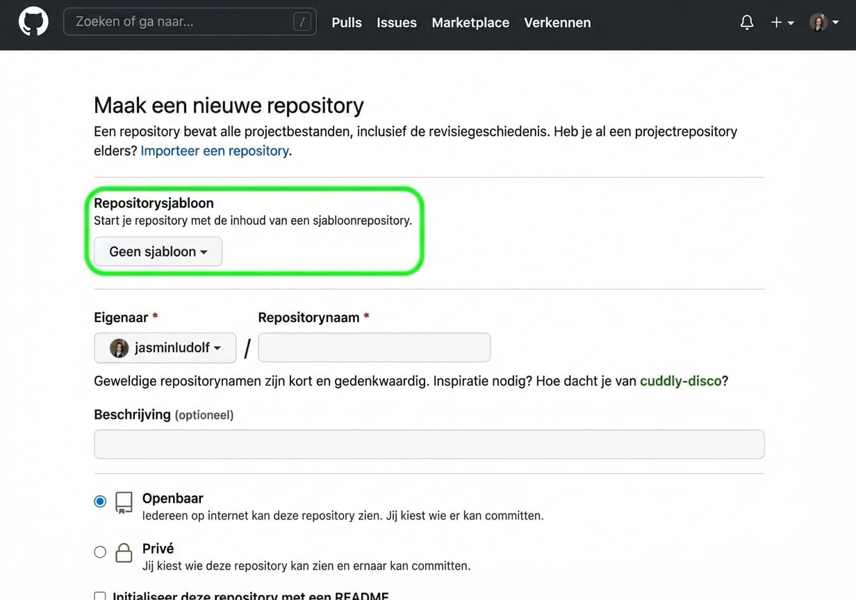The width and height of the screenshot is (856, 600).
Task: Click the avatar next to jasminludolf
Action: click(119, 347)
